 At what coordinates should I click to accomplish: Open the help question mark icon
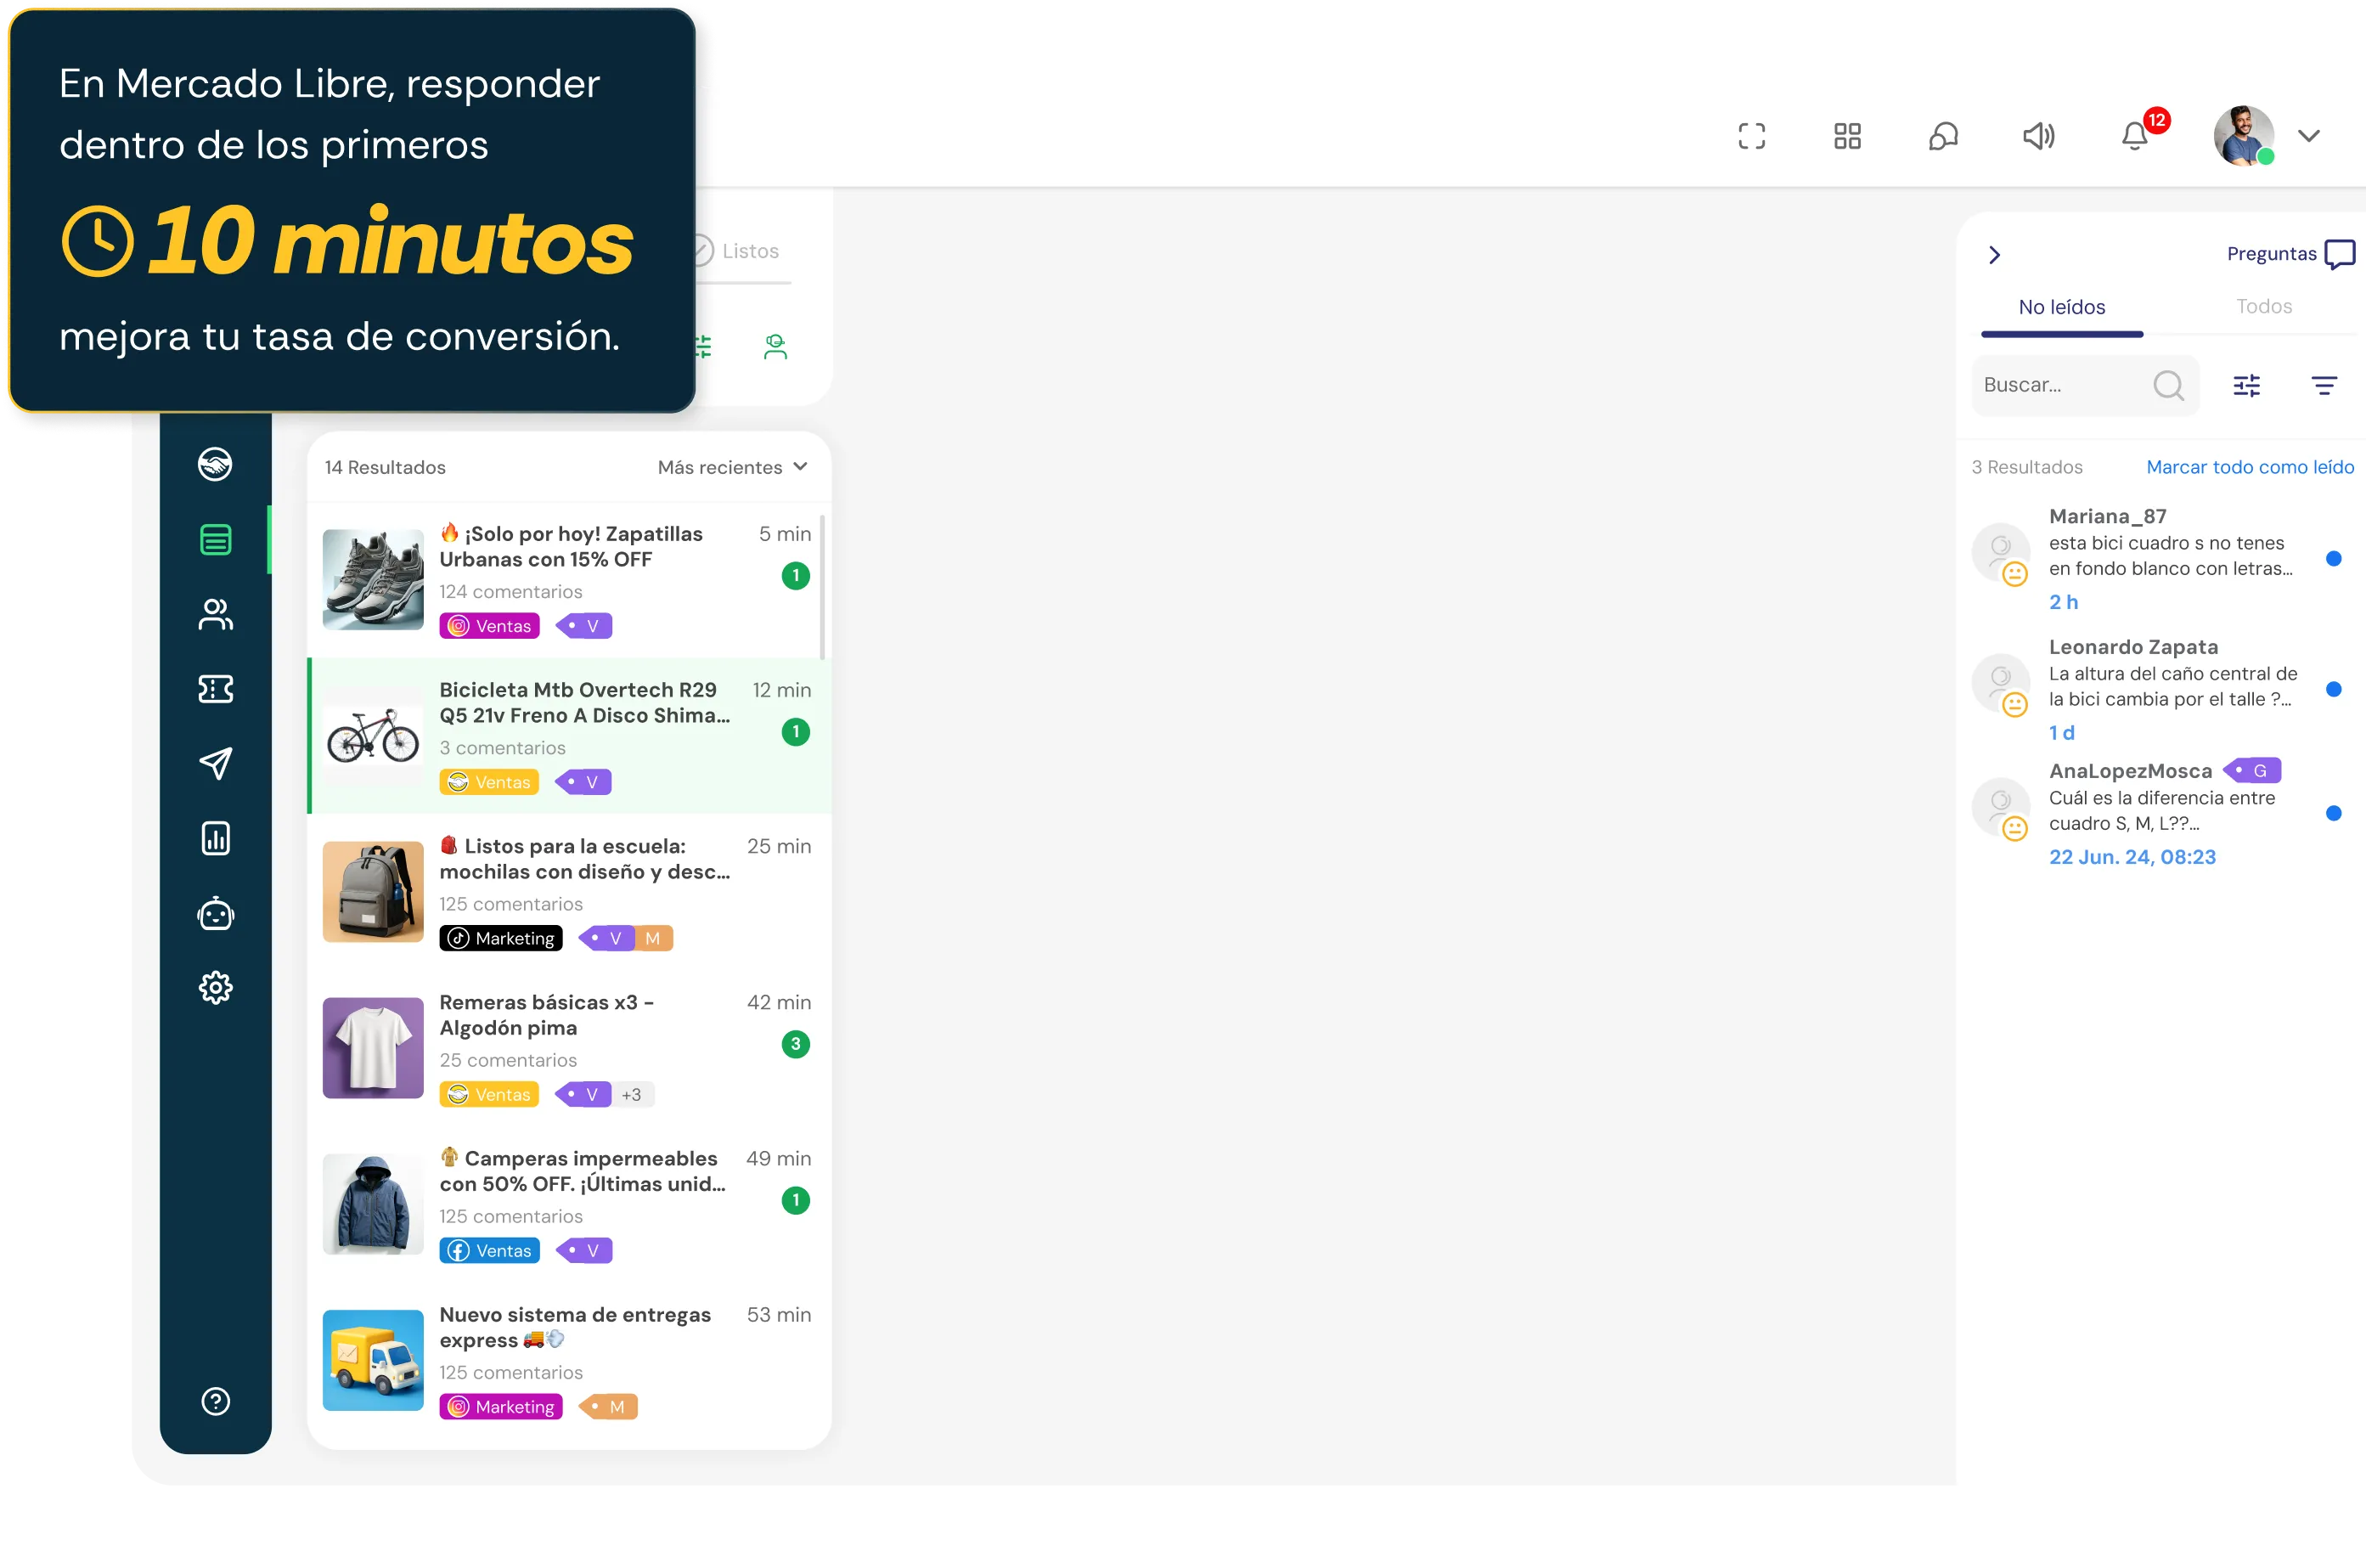[x=215, y=1402]
